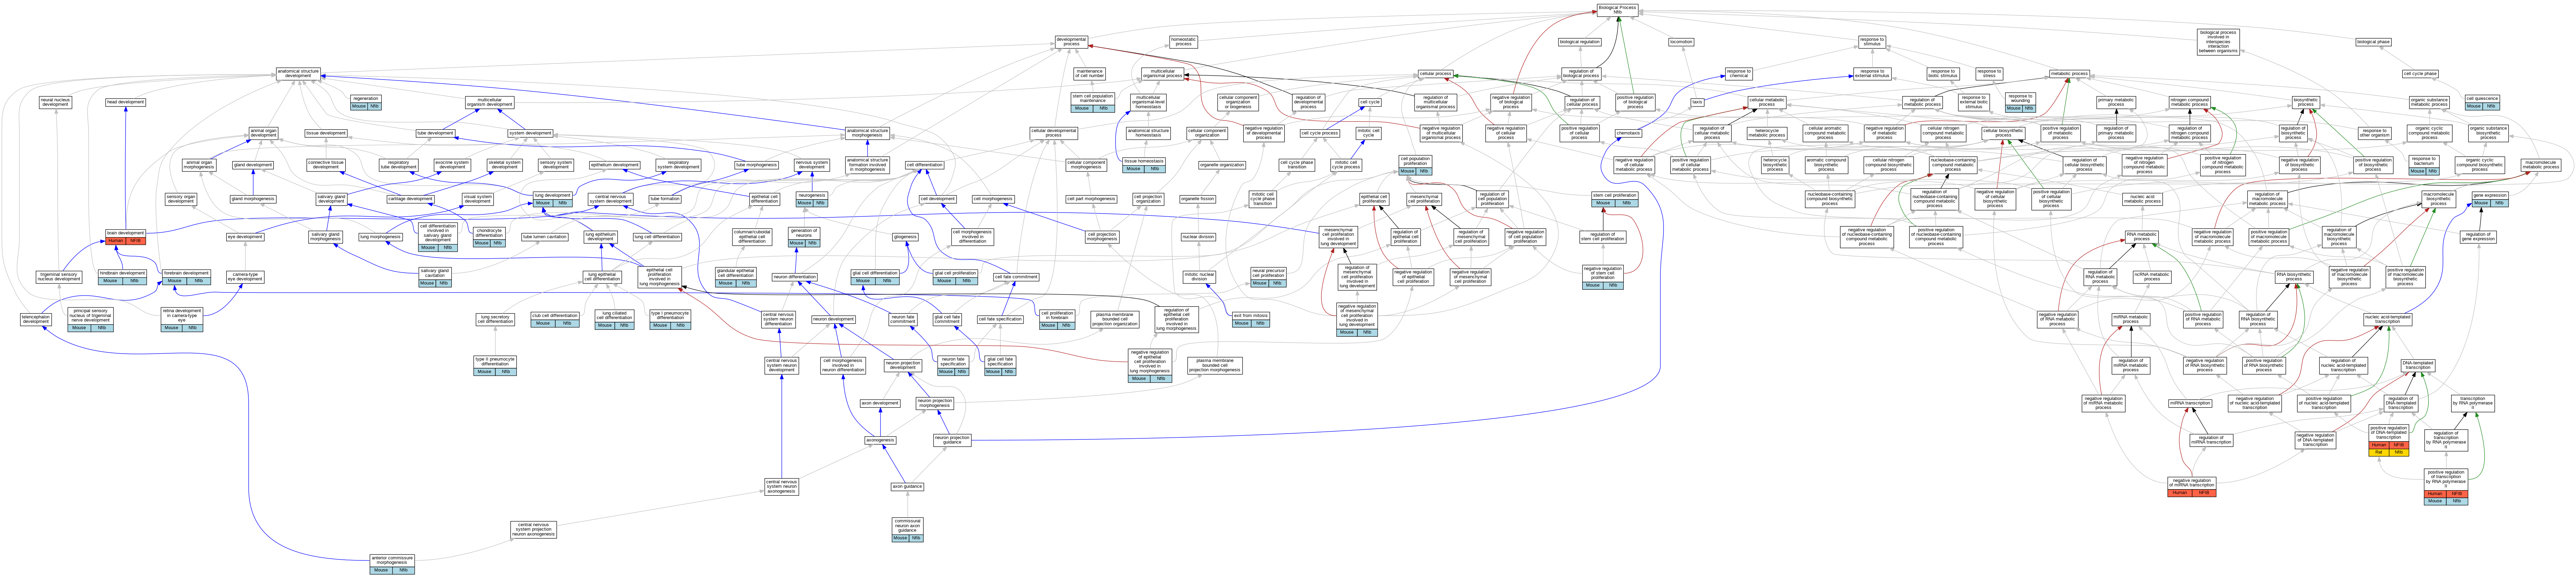The image size is (2576, 578).
Task: Select the "neuron differentiation" node
Action: click(795, 277)
